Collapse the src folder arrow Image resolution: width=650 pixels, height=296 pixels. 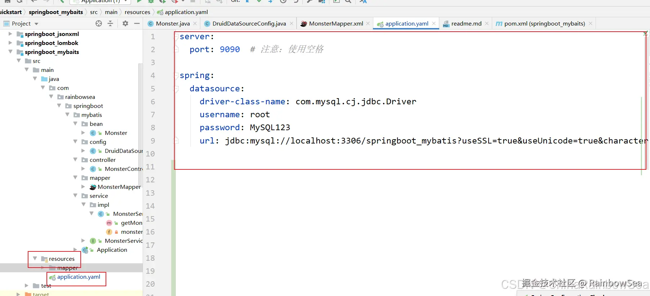[x=18, y=61]
